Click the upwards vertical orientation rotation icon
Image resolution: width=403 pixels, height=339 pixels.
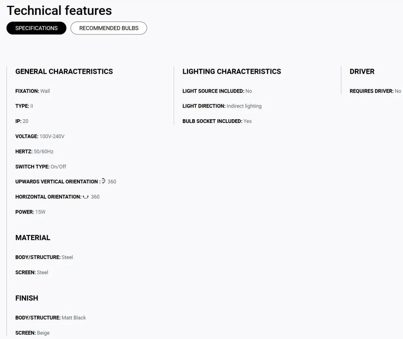[x=103, y=181]
